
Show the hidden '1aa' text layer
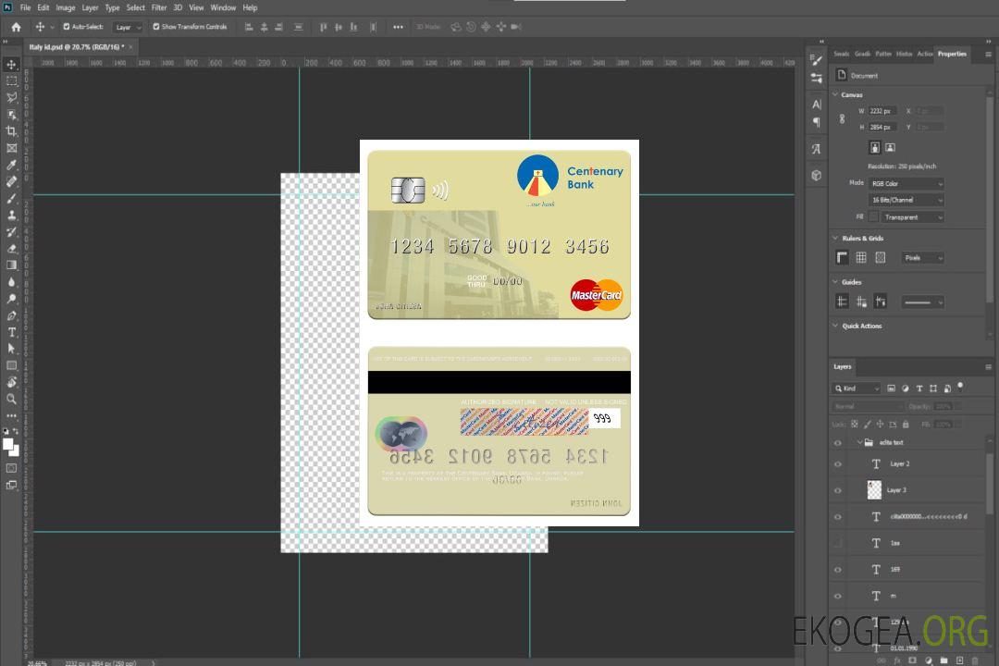click(838, 543)
